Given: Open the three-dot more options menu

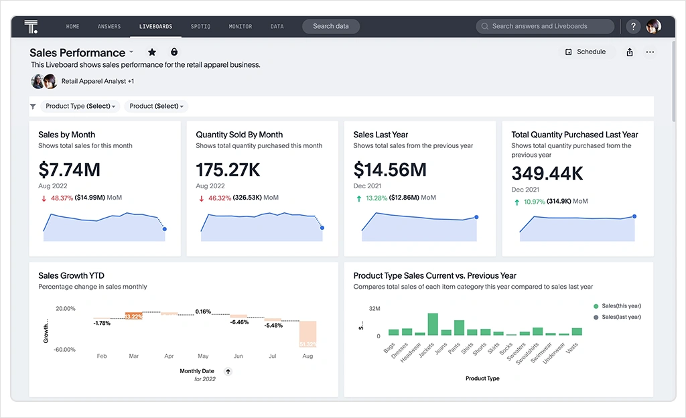Looking at the screenshot, I should (650, 52).
